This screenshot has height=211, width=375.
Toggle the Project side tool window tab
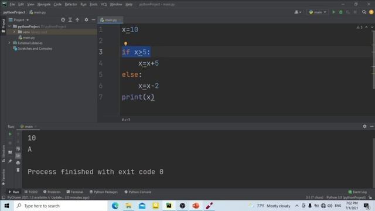(4, 26)
